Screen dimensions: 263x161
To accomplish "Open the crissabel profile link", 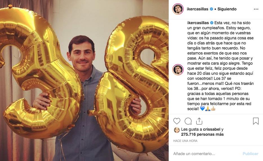I will [x=212, y=130].
